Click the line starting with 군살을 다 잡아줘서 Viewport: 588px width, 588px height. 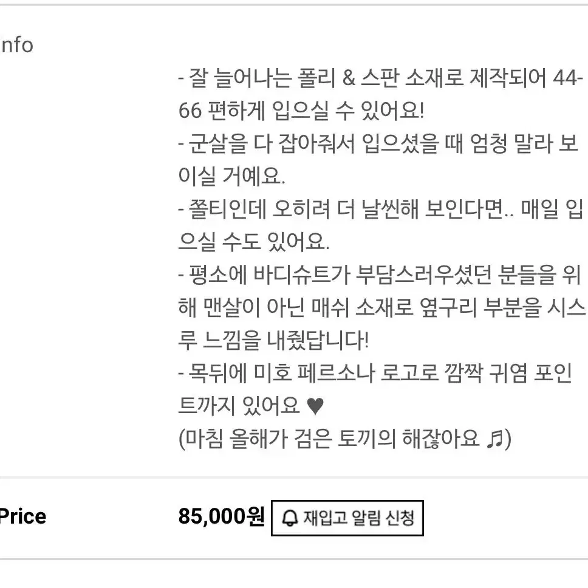pos(379,143)
